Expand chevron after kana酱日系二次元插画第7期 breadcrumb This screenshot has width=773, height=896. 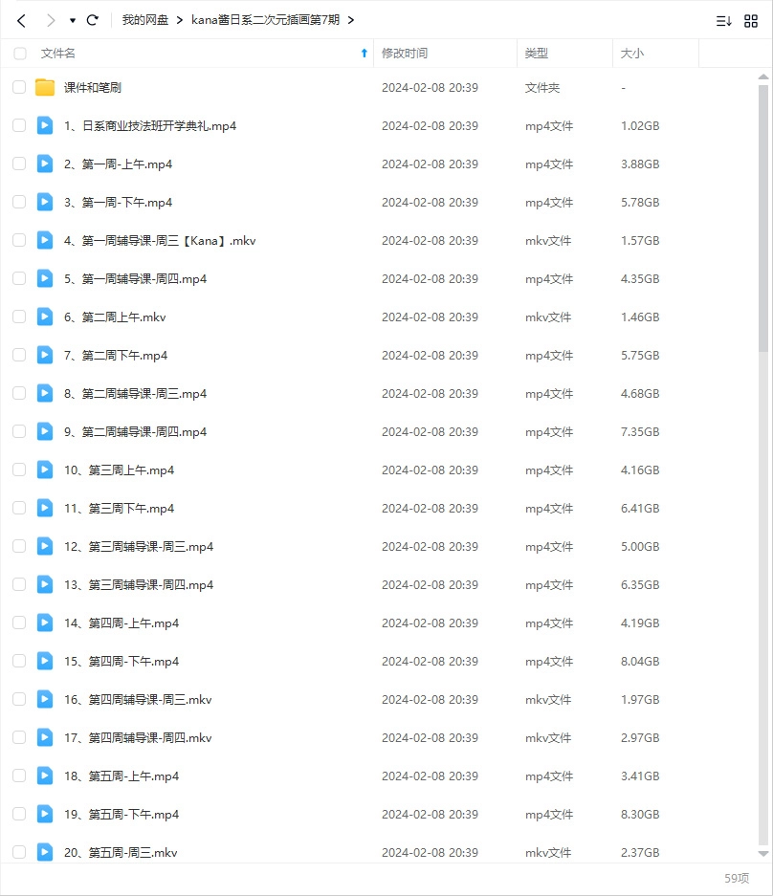click(351, 20)
